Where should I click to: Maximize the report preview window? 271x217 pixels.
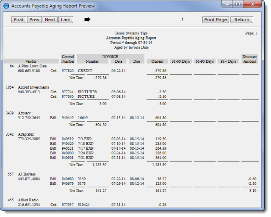click(x=238, y=5)
